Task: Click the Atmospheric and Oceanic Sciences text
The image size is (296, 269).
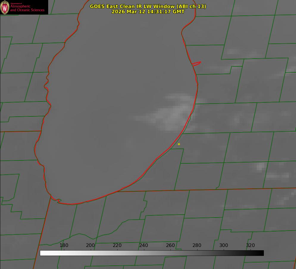Action: click(27, 8)
